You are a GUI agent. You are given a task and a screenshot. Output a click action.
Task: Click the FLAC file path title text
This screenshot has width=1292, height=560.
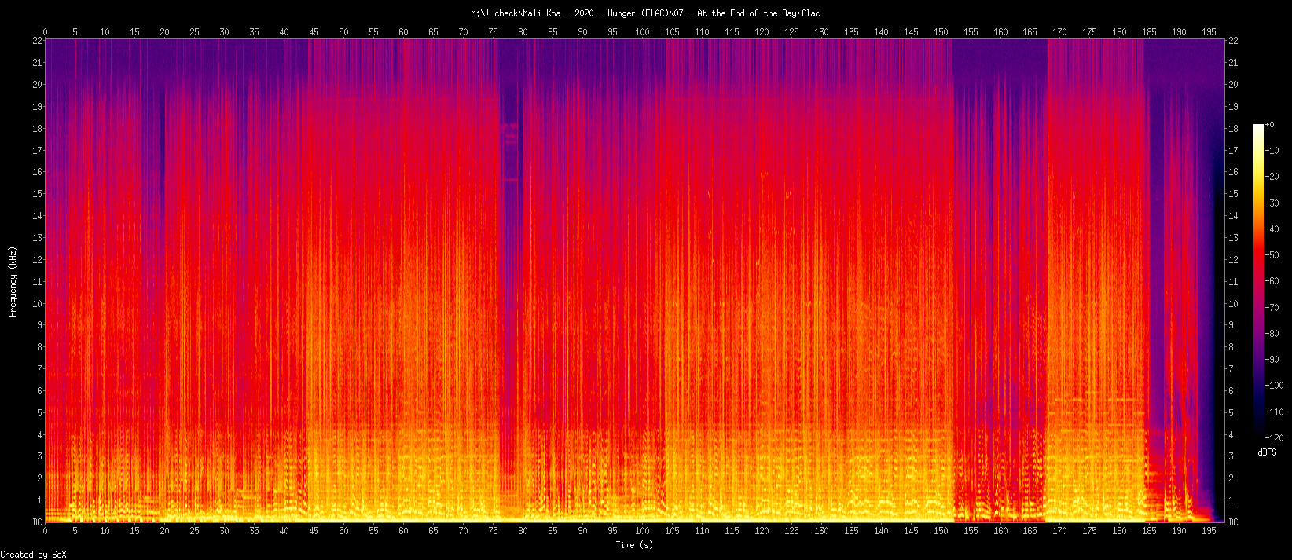[x=645, y=13]
